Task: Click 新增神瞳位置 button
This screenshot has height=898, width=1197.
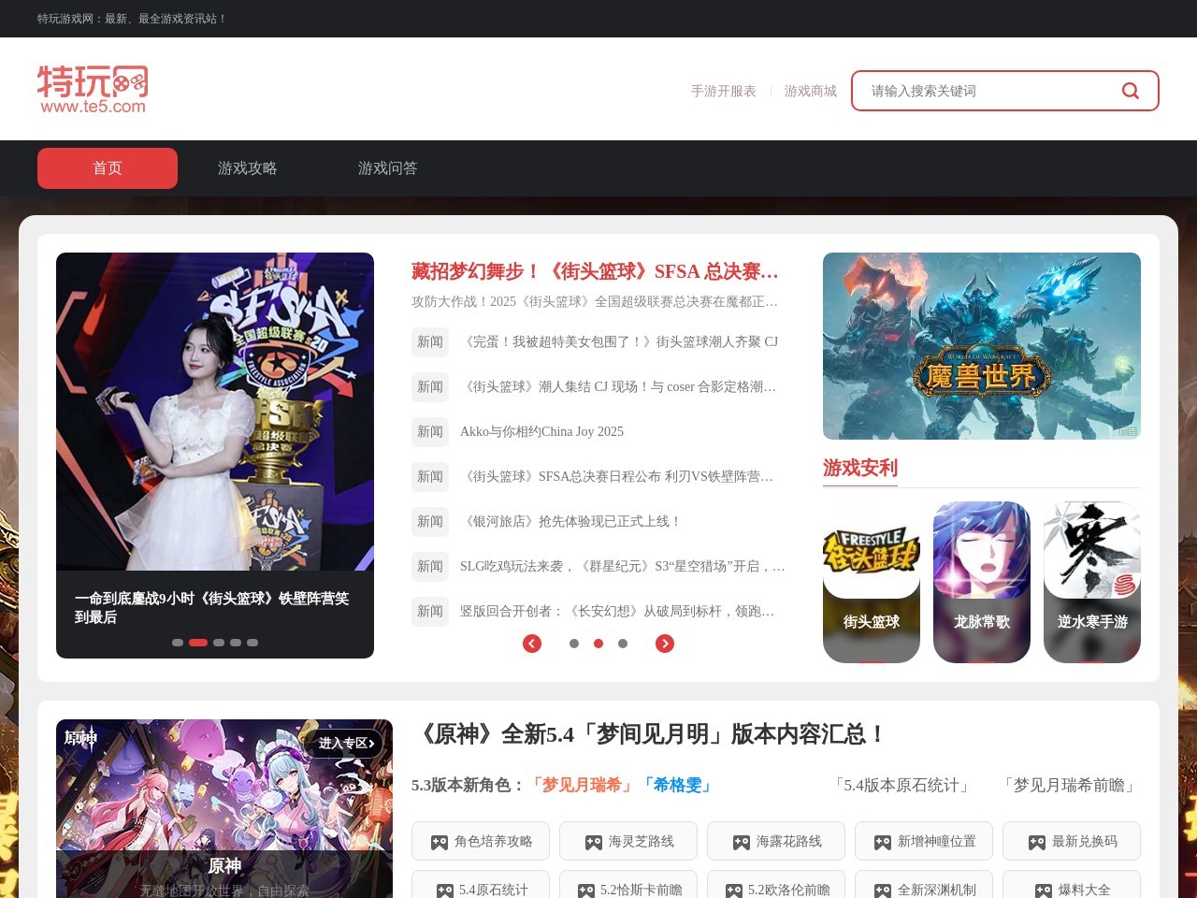Action: click(x=924, y=841)
